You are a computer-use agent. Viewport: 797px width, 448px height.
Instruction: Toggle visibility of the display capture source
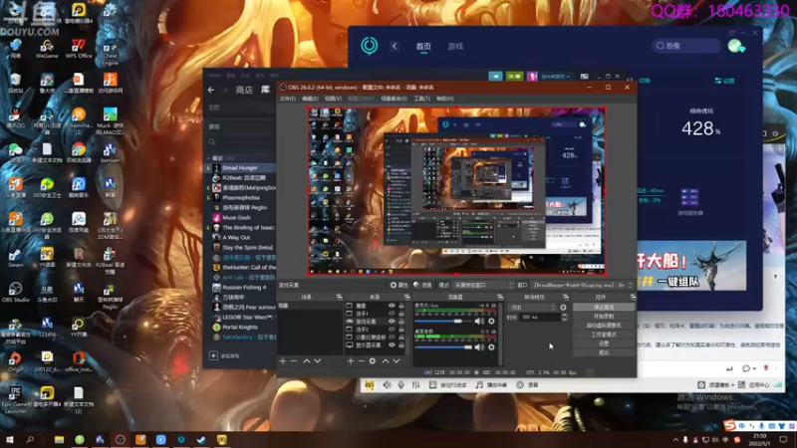392,344
